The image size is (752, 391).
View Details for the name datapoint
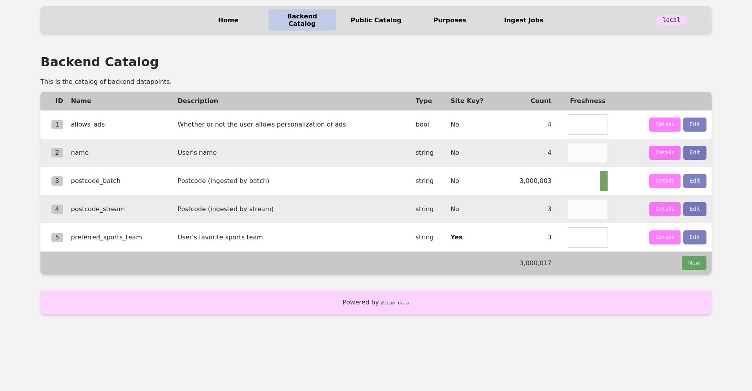click(664, 153)
